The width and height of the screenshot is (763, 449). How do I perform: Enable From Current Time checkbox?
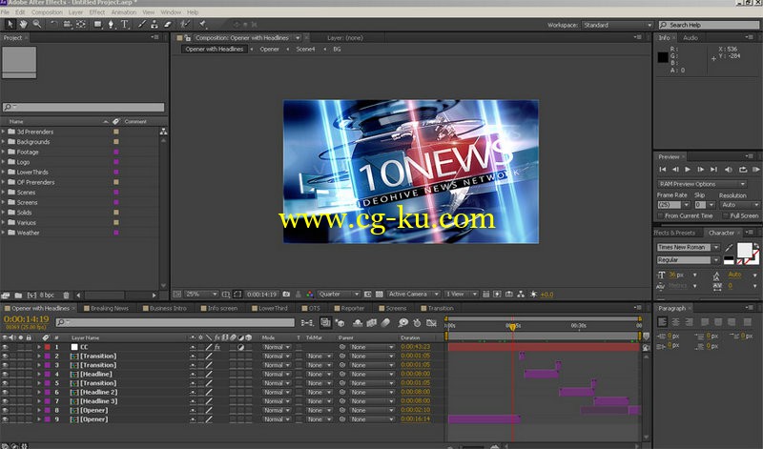660,216
